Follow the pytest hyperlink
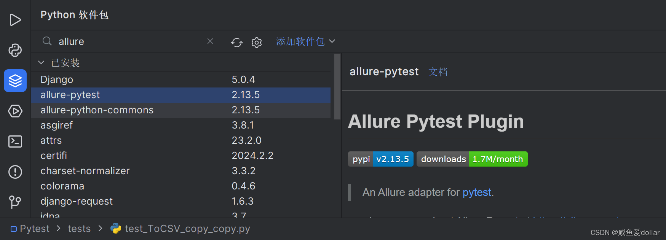This screenshot has width=666, height=240. pyautogui.click(x=477, y=192)
